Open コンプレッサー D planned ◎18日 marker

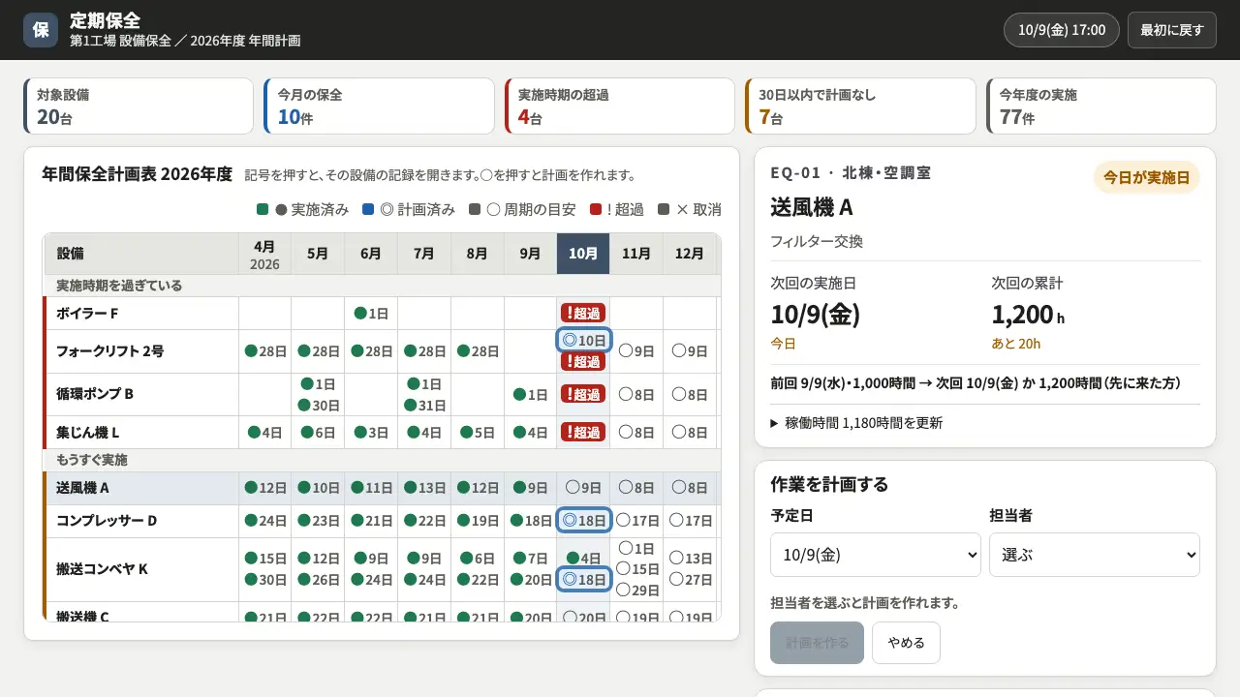tap(584, 520)
